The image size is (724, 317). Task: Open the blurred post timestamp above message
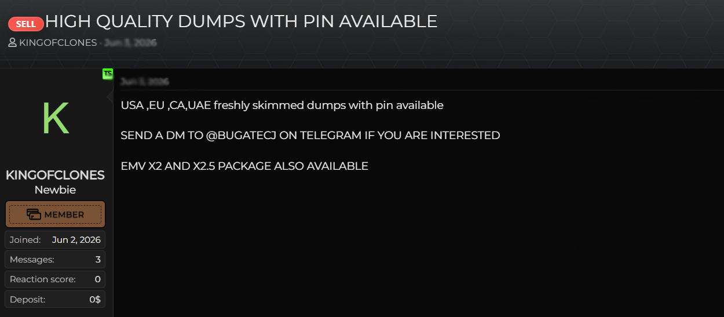click(x=145, y=82)
